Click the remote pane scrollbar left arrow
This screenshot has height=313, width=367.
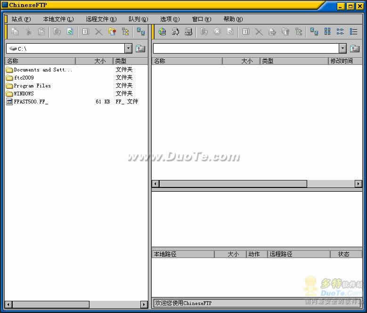[155, 184]
